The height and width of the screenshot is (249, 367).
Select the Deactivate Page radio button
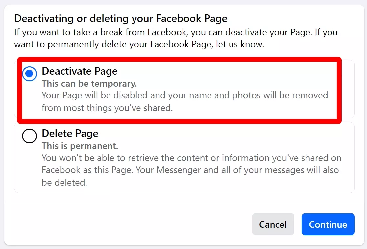pos(29,74)
